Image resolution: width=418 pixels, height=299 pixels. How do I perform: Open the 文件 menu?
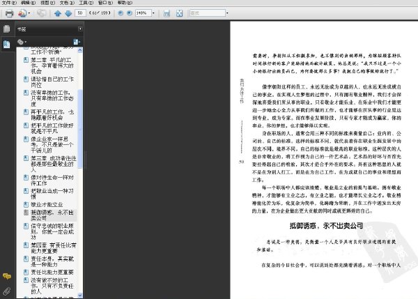pyautogui.click(x=9, y=3)
